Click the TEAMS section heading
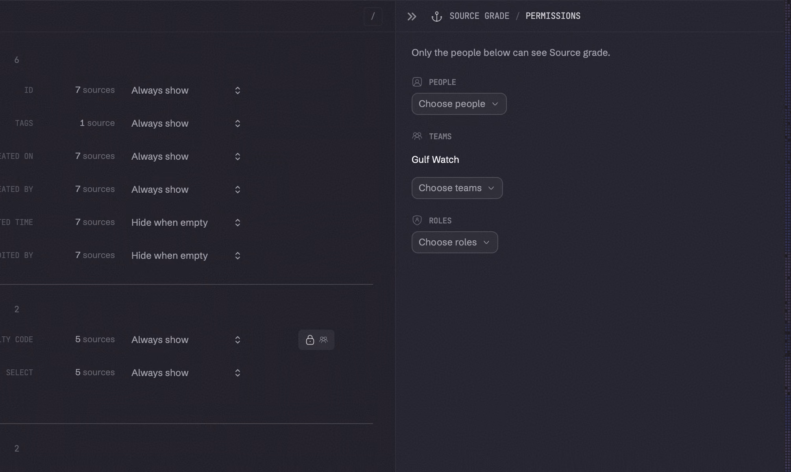The width and height of the screenshot is (791, 472). pos(440,136)
